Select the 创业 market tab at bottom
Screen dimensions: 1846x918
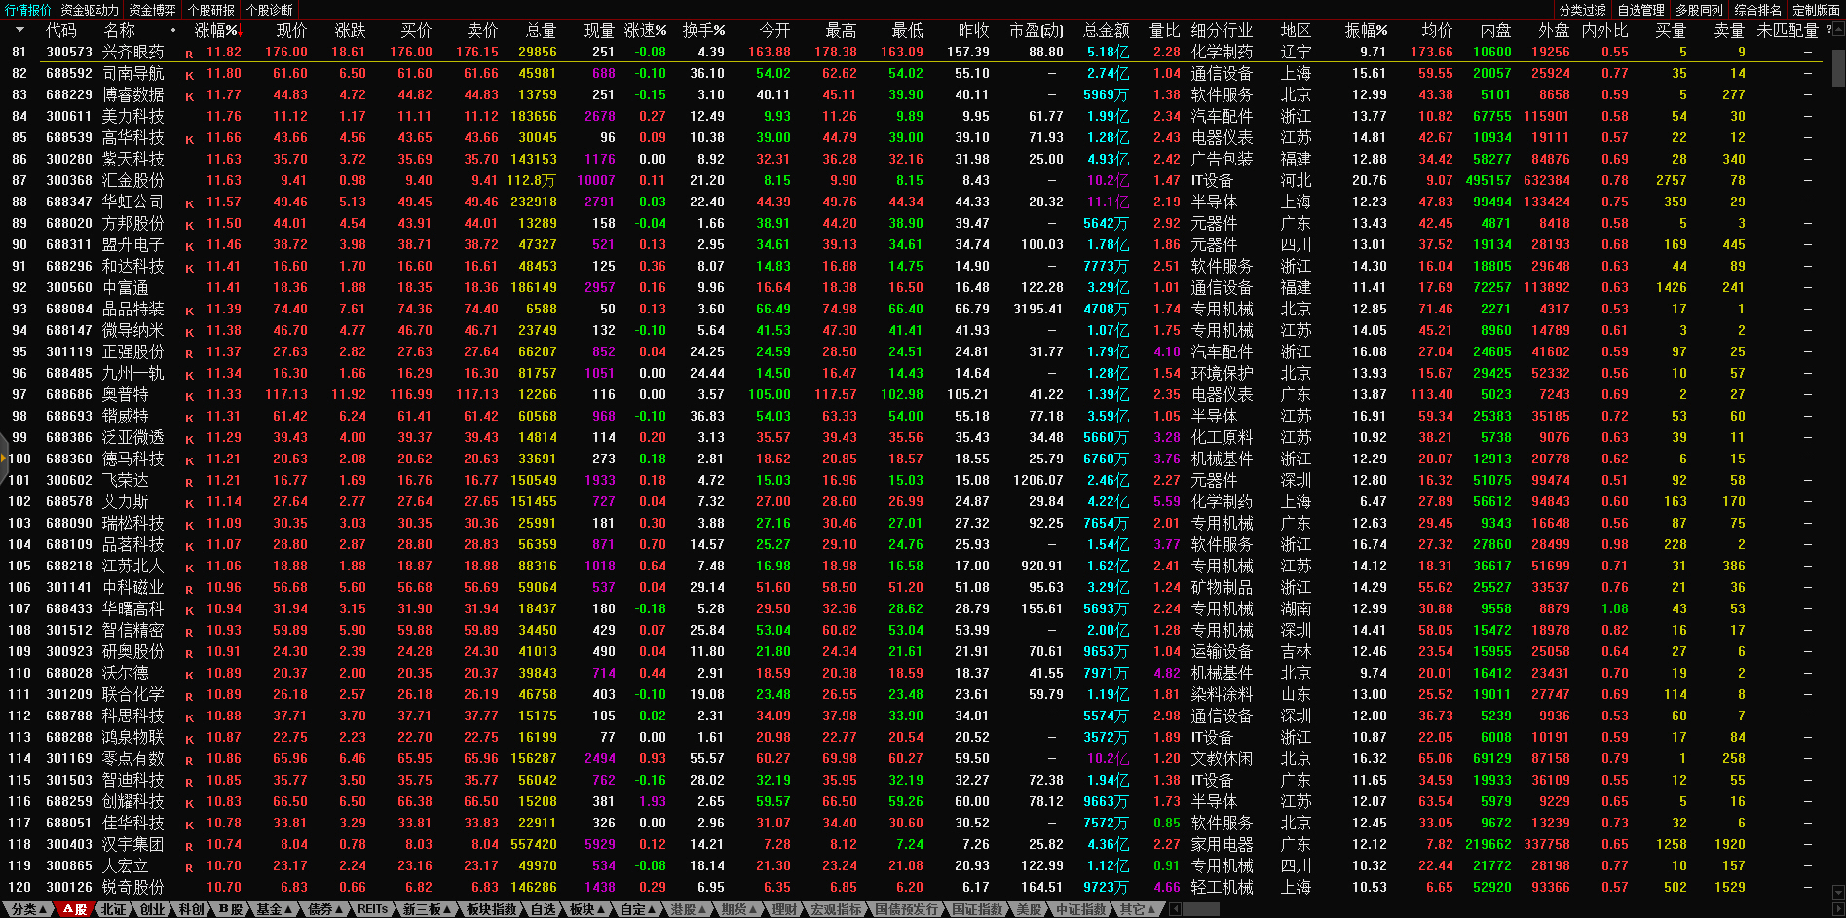click(153, 909)
